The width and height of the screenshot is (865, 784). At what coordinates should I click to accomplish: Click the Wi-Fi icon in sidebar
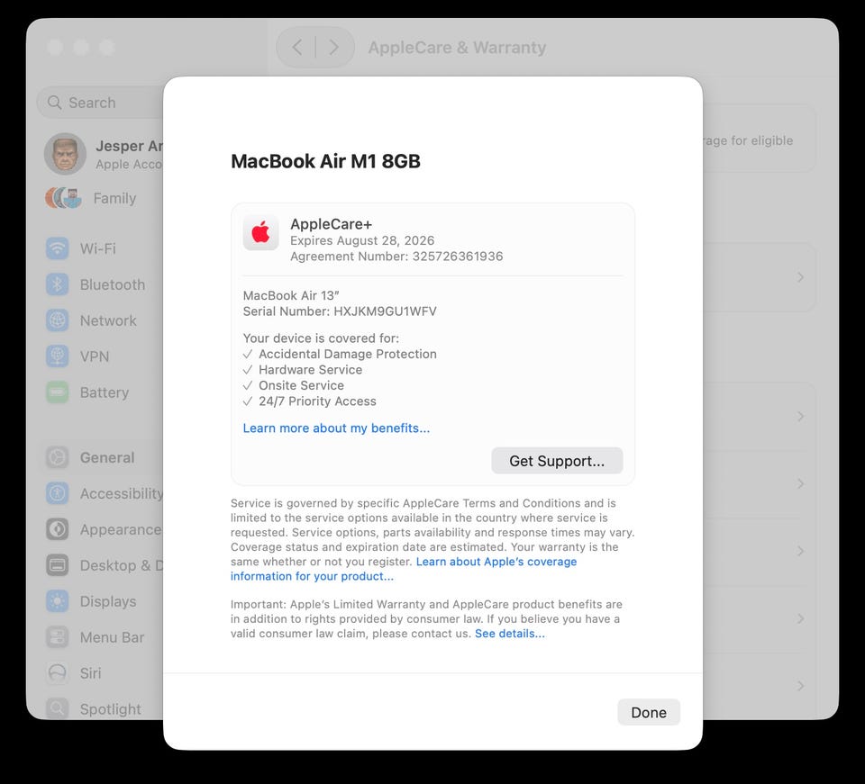point(58,248)
